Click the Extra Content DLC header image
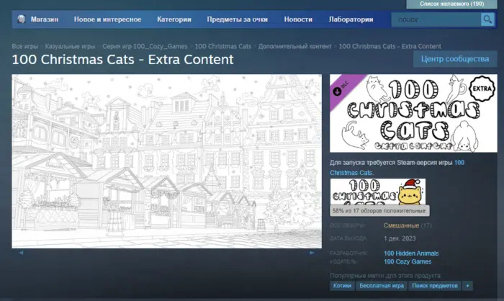Image resolution: width=504 pixels, height=301 pixels. 413,113
